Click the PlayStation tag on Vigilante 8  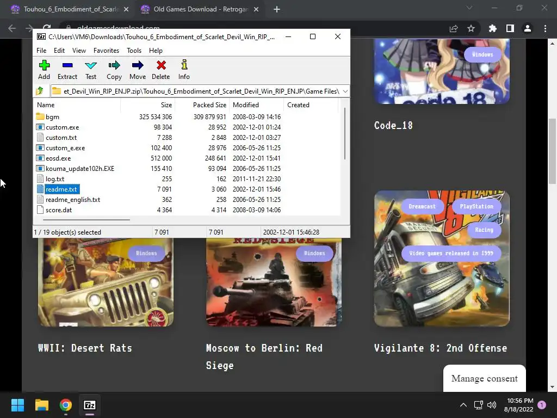pyautogui.click(x=476, y=206)
